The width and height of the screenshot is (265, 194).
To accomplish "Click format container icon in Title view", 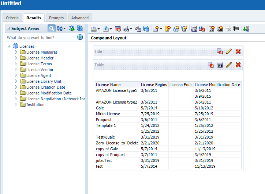I will pos(220,51).
